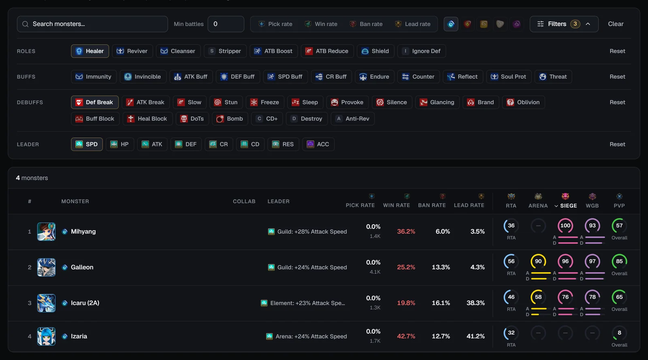Click the icon above BAN RATE header

tap(443, 196)
